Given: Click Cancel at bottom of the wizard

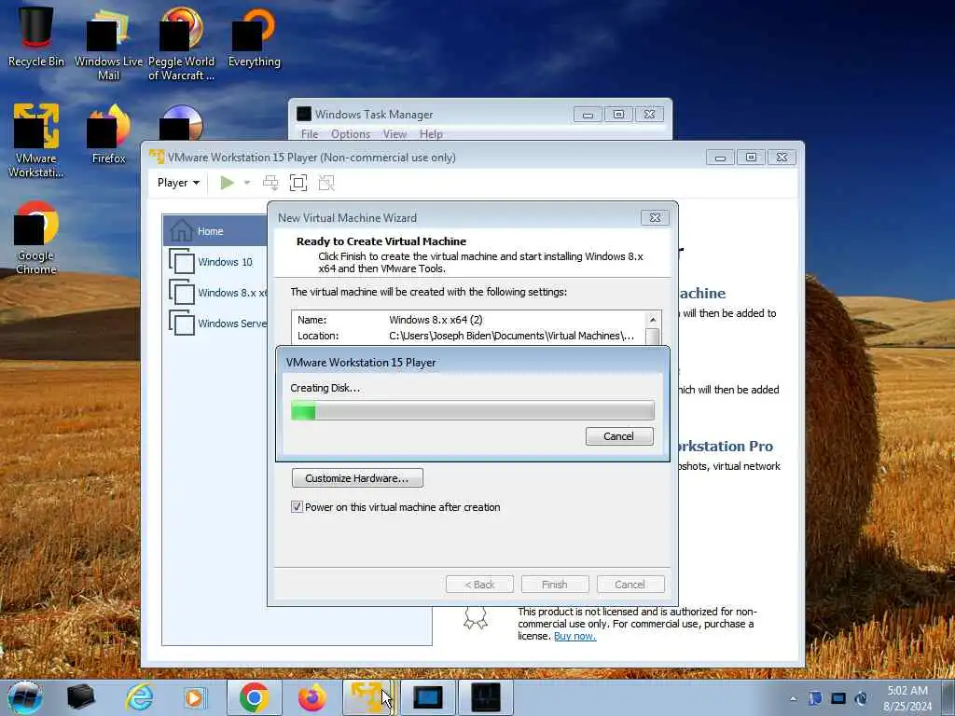Looking at the screenshot, I should coord(630,585).
